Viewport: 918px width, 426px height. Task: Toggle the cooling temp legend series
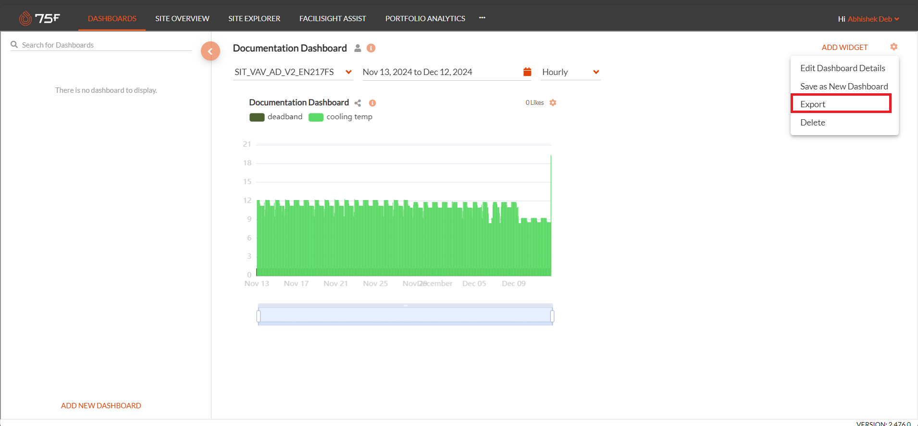(340, 117)
